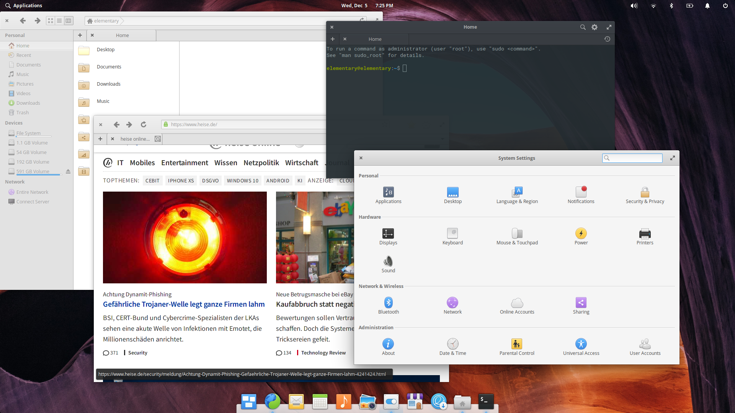This screenshot has width=735, height=413.
Task: Open Mouse & Touchpad settings
Action: click(x=517, y=237)
